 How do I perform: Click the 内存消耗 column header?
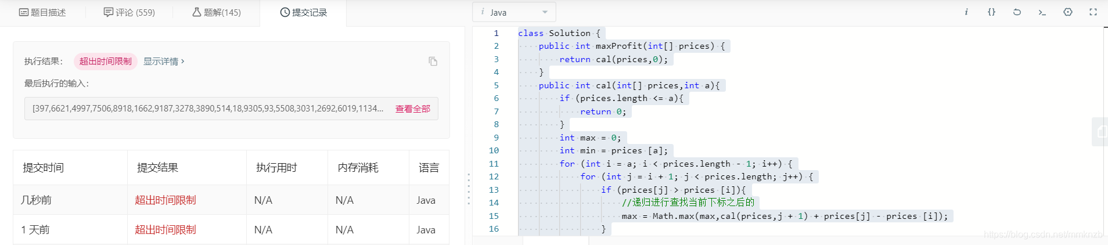coord(358,168)
